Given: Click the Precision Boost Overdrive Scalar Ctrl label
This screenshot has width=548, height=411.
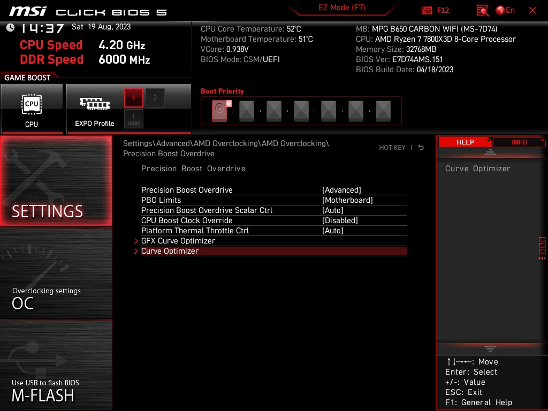Looking at the screenshot, I should tap(207, 210).
